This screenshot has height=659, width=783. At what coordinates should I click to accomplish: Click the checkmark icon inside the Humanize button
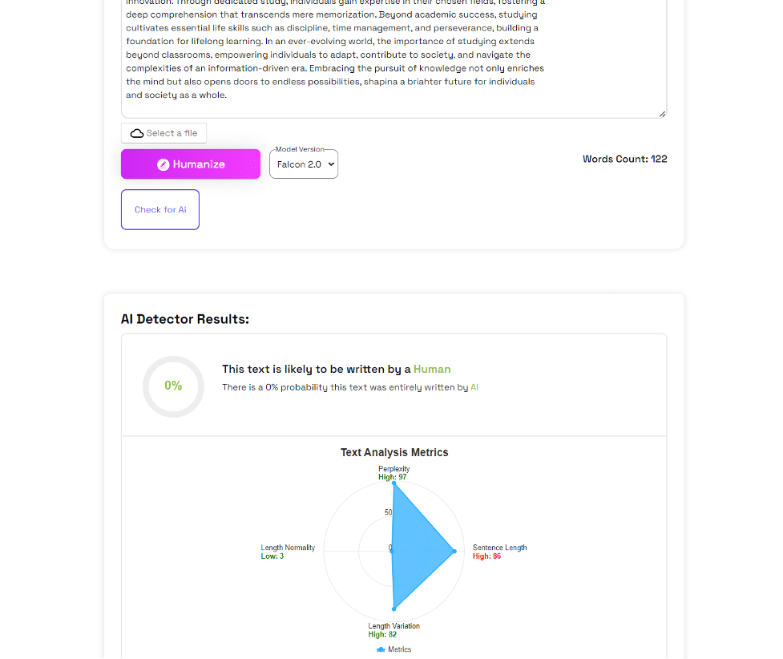(163, 164)
